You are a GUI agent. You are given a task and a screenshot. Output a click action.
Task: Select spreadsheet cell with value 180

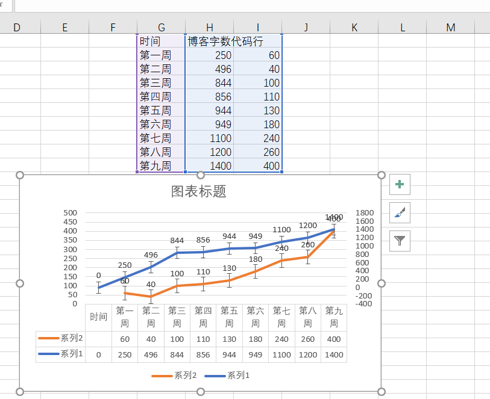(258, 124)
